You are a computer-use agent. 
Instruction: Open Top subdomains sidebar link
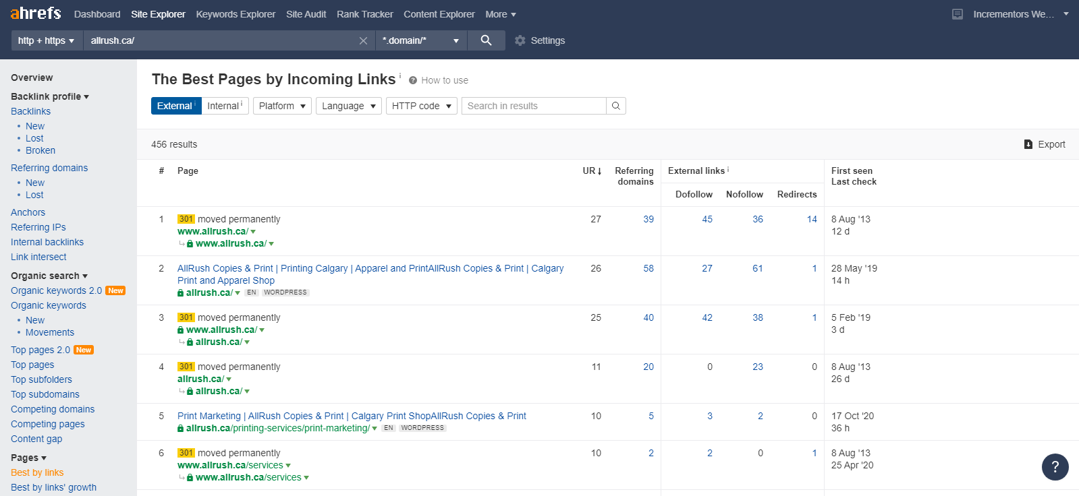click(x=45, y=394)
